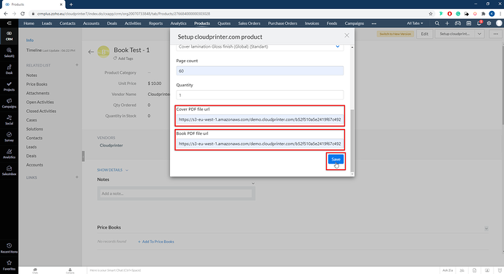Open the Cover lamination dropdown

[260, 47]
